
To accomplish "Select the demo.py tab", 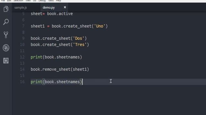I will (49, 8).
